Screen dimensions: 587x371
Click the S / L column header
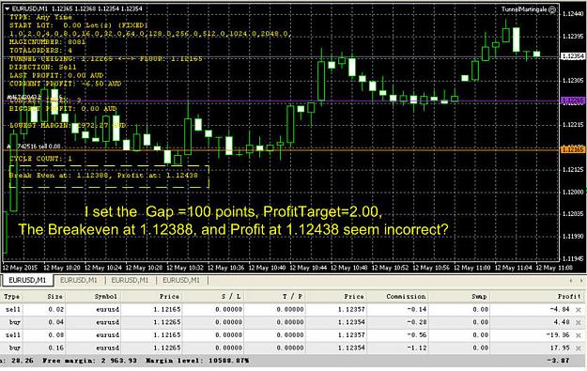[x=231, y=297]
